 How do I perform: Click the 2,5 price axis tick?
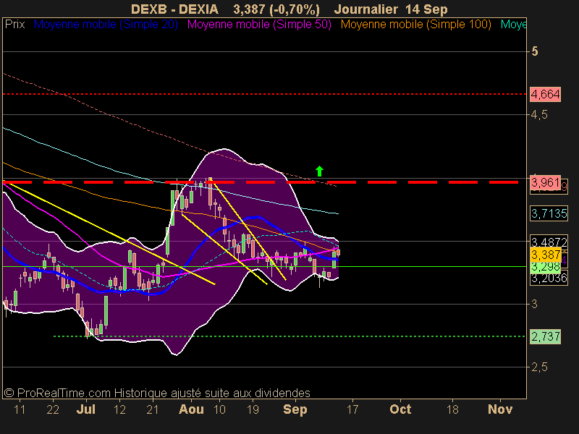point(539,367)
